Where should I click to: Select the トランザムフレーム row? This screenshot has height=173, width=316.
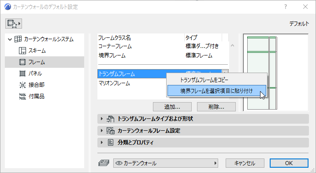tap(163, 74)
